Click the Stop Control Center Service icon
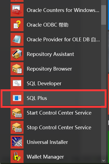The width and height of the screenshot is (109, 164). click(x=17, y=127)
